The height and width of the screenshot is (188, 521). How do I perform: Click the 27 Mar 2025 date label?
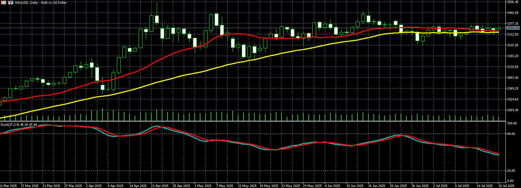[x=73, y=186]
